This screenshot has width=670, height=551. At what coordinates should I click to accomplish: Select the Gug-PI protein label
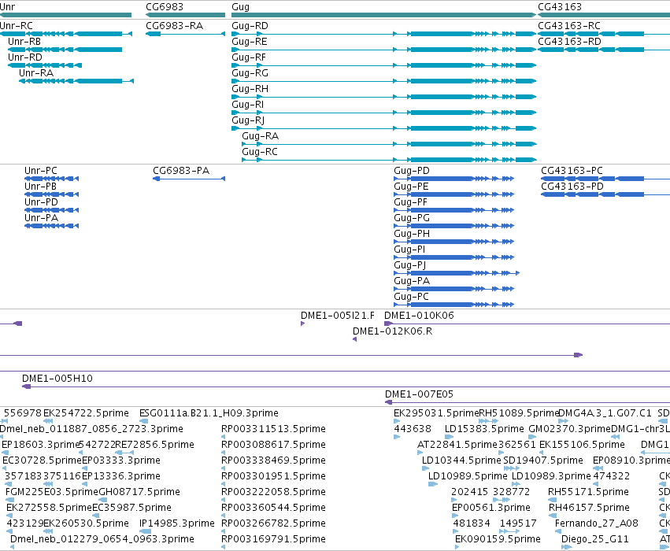[x=409, y=250]
